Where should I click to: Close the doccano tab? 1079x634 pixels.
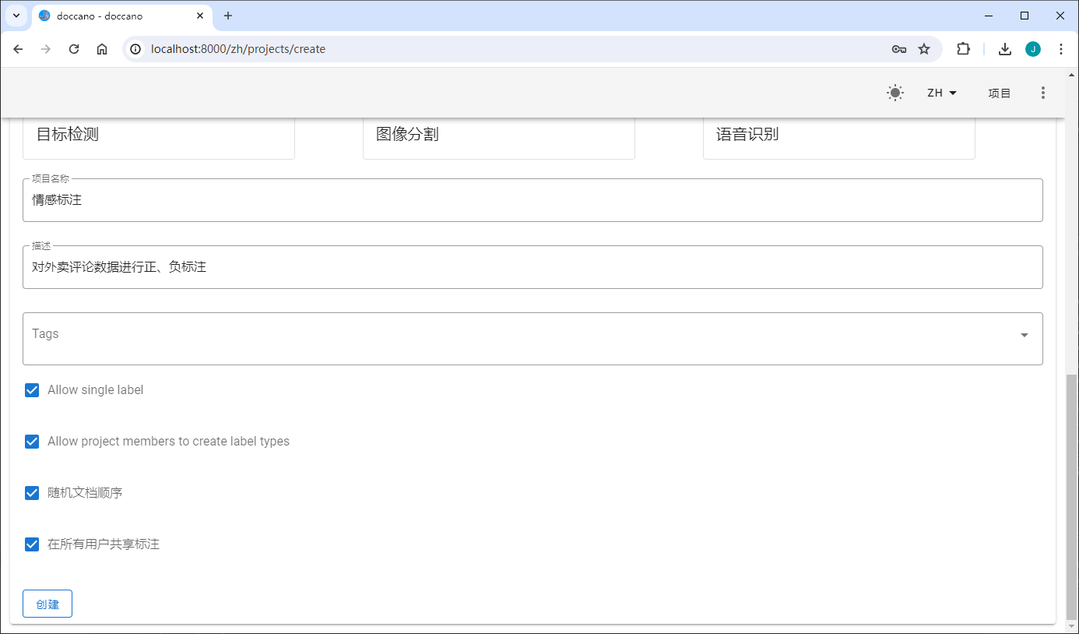pos(200,16)
